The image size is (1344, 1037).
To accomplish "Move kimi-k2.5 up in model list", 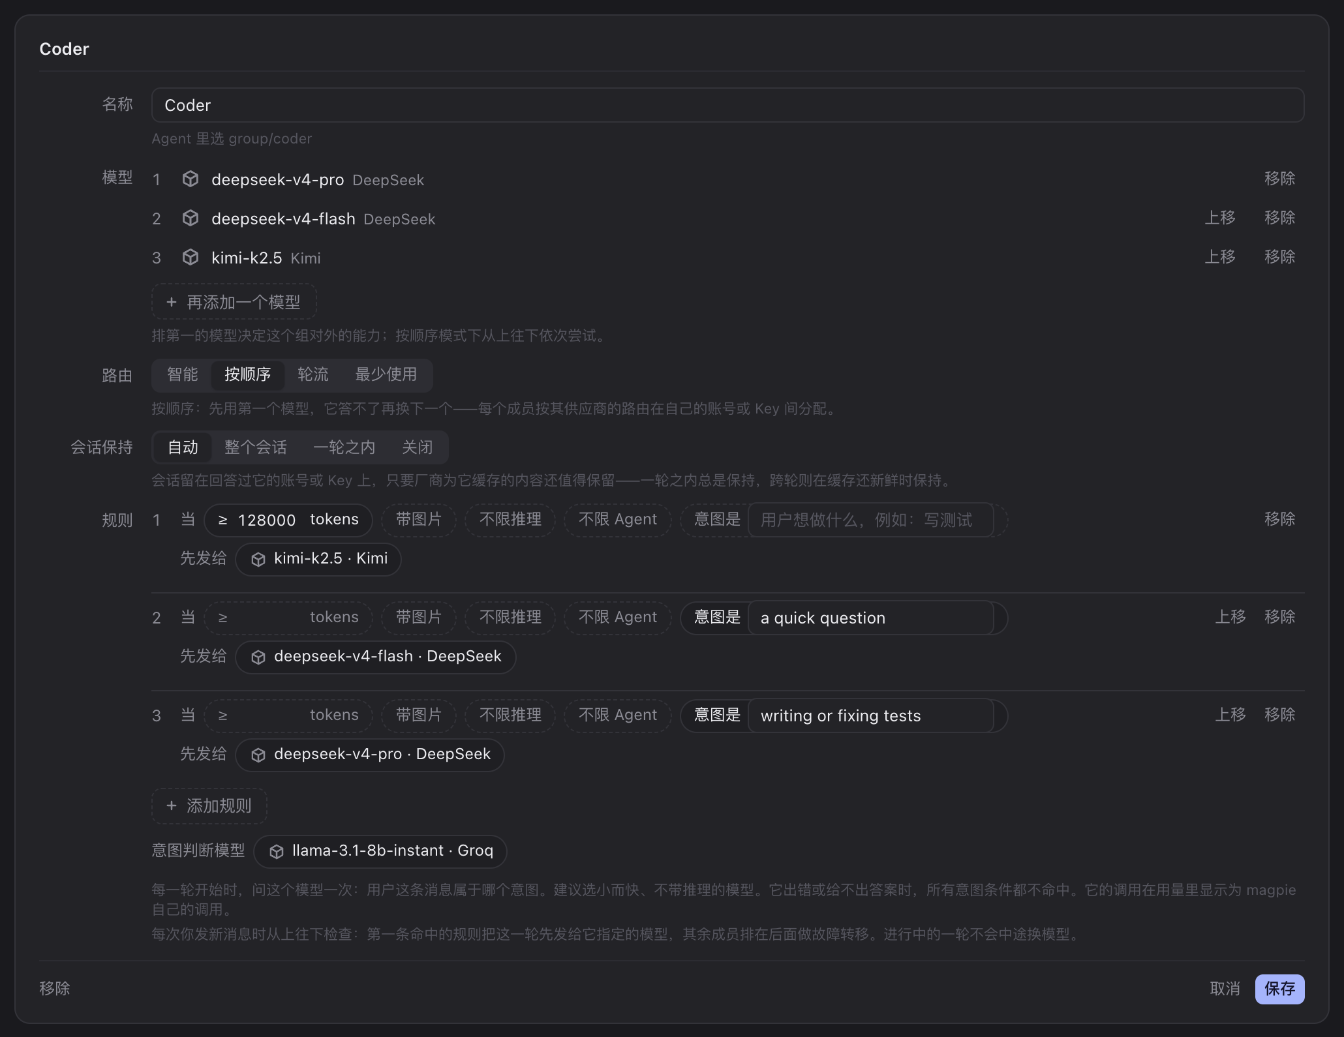I will [x=1220, y=257].
